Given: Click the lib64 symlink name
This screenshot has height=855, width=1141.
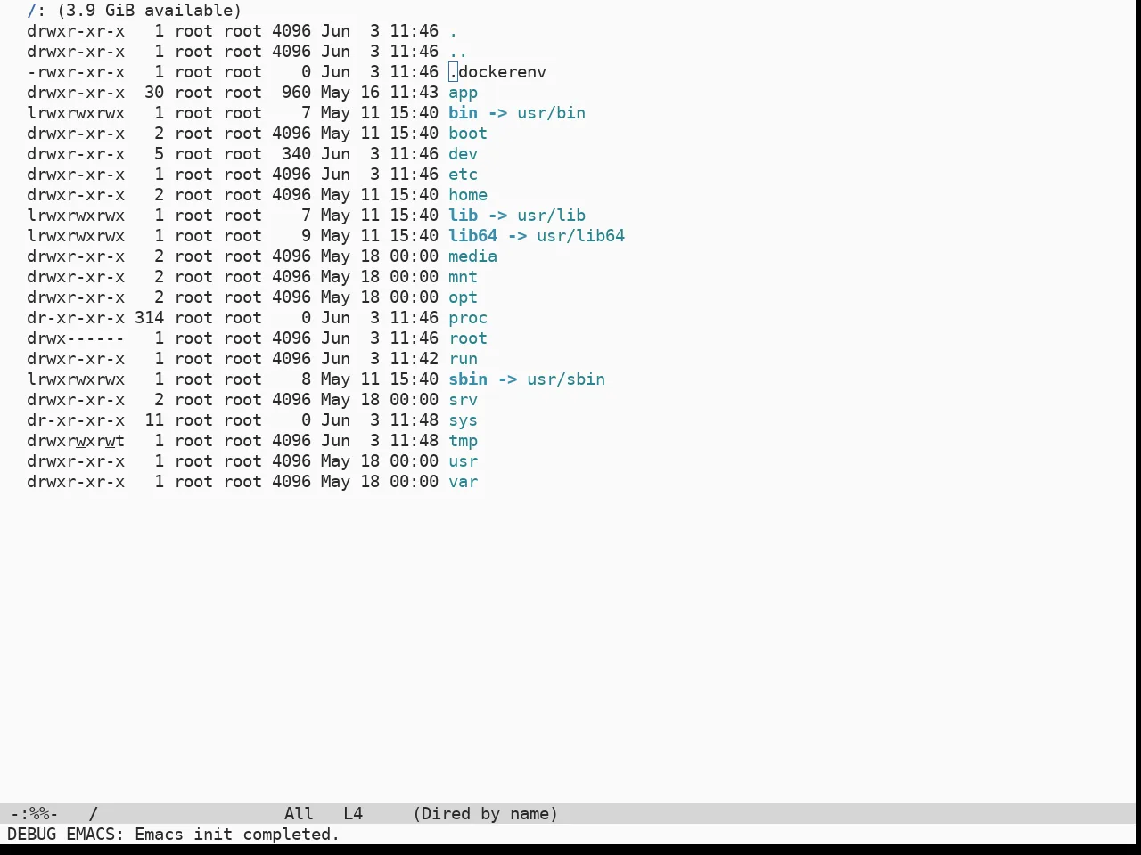Looking at the screenshot, I should point(472,236).
